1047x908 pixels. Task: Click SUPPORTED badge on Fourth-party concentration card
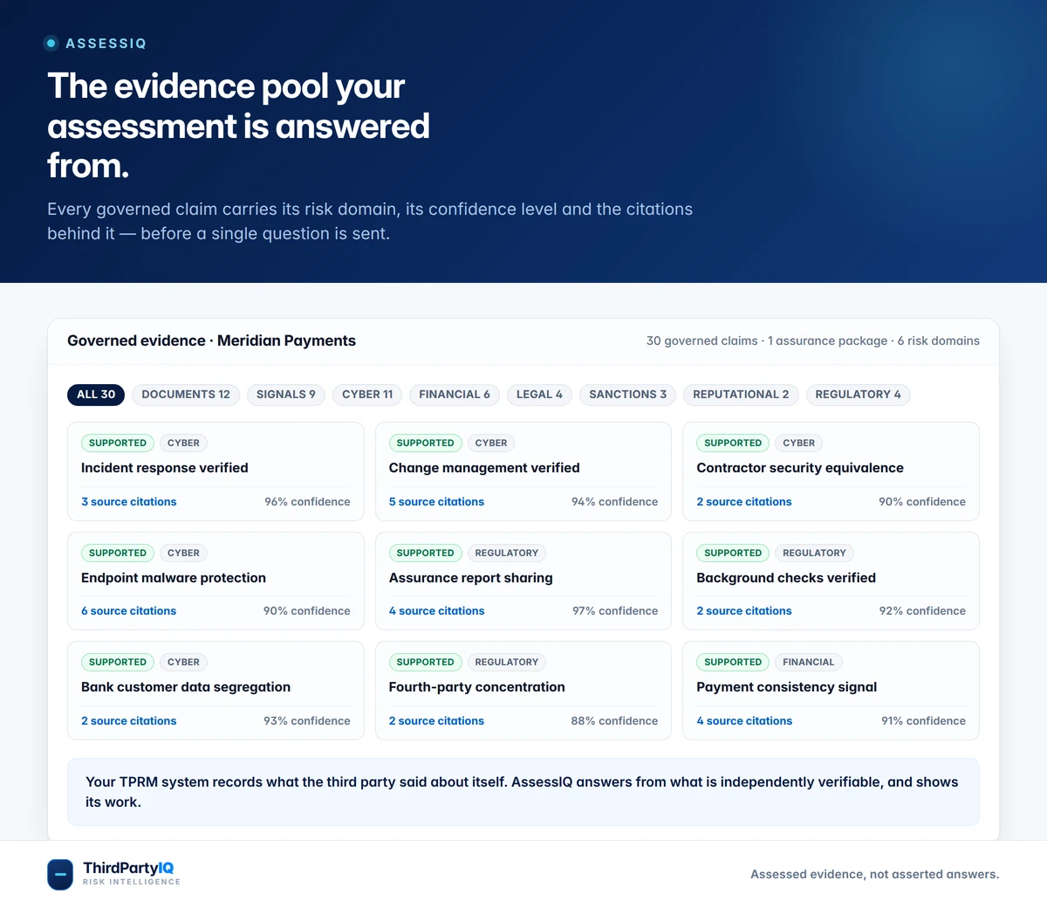coord(425,662)
